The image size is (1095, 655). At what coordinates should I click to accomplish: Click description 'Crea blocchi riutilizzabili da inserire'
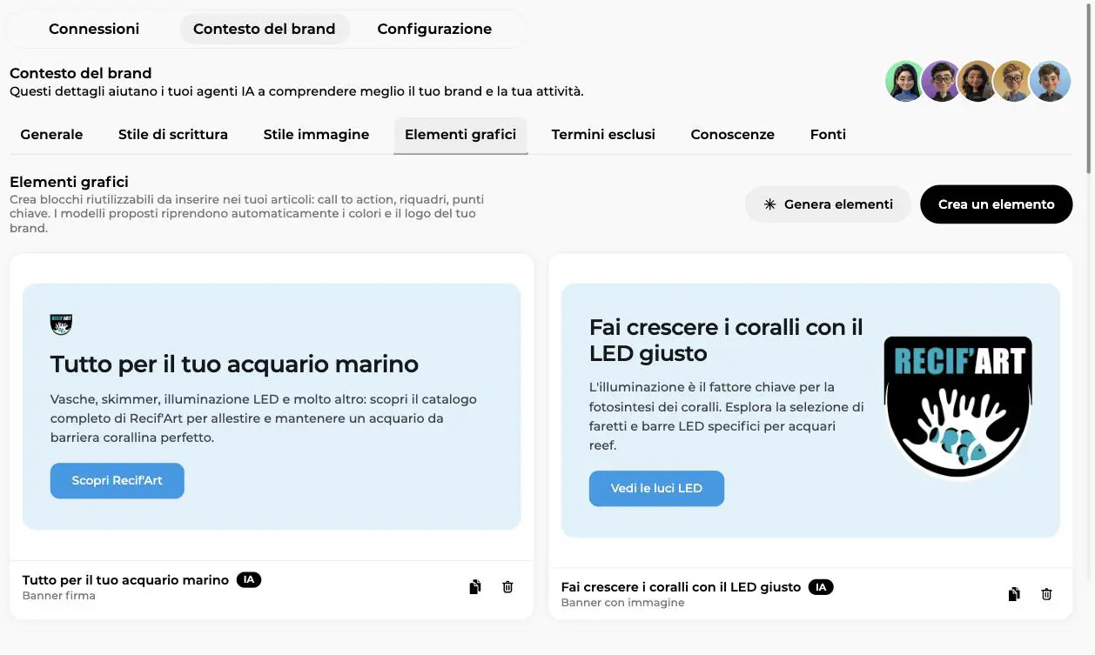click(246, 214)
